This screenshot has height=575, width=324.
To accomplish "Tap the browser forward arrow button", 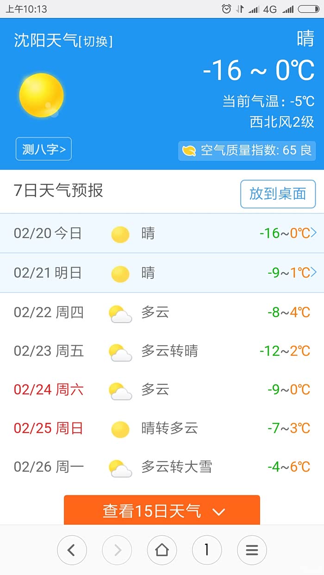I will (x=117, y=550).
